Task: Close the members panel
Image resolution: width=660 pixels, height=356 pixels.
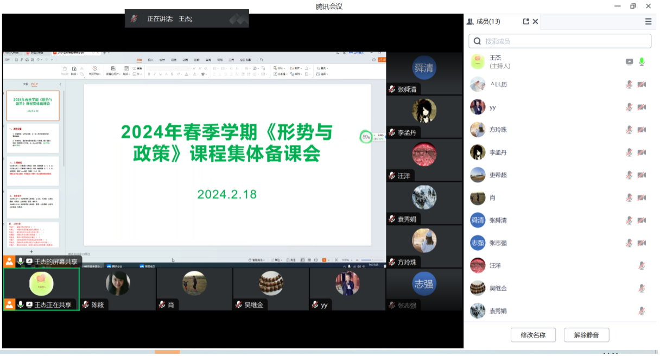Action: tap(535, 22)
